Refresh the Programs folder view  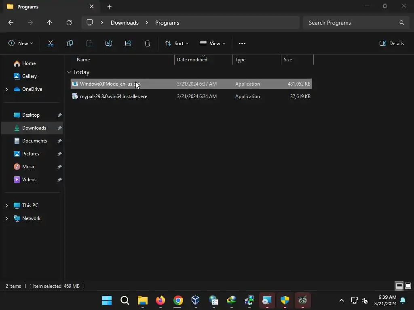pos(69,23)
